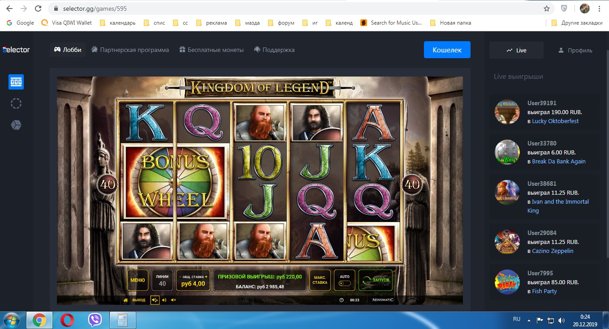Click the ЛИНИИ 40 lines button
Screen dimensions: 609x329
(x=162, y=280)
